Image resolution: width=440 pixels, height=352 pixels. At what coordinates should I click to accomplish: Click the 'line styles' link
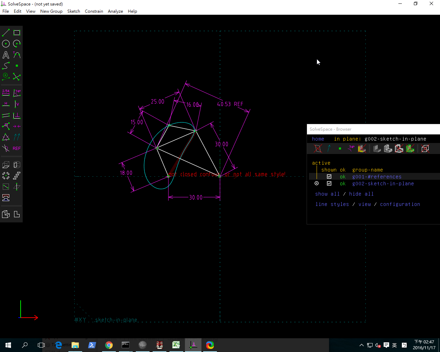click(332, 204)
